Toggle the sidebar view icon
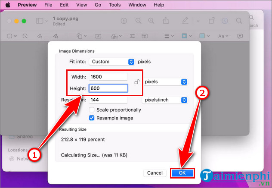 pos(39,21)
